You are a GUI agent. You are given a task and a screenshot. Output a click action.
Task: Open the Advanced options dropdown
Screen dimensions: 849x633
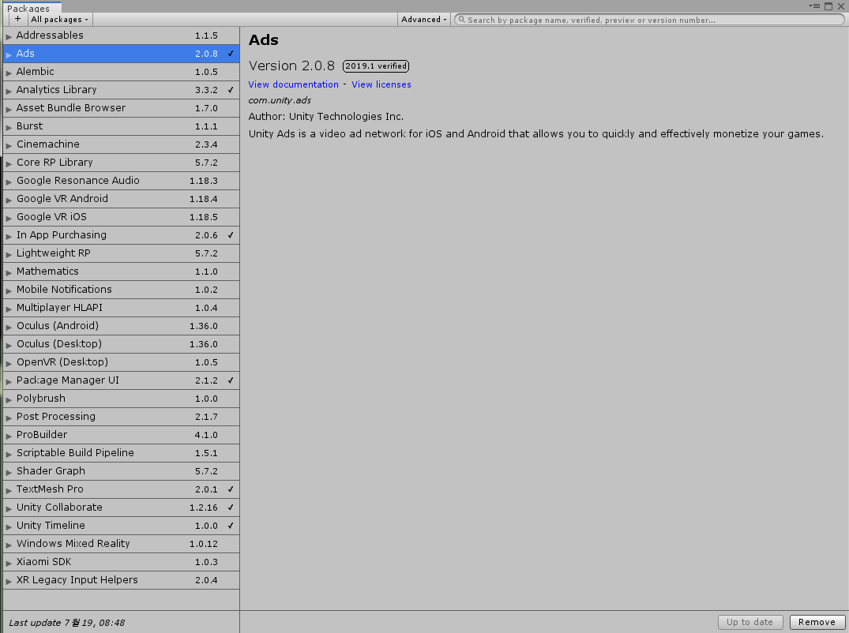click(x=424, y=20)
